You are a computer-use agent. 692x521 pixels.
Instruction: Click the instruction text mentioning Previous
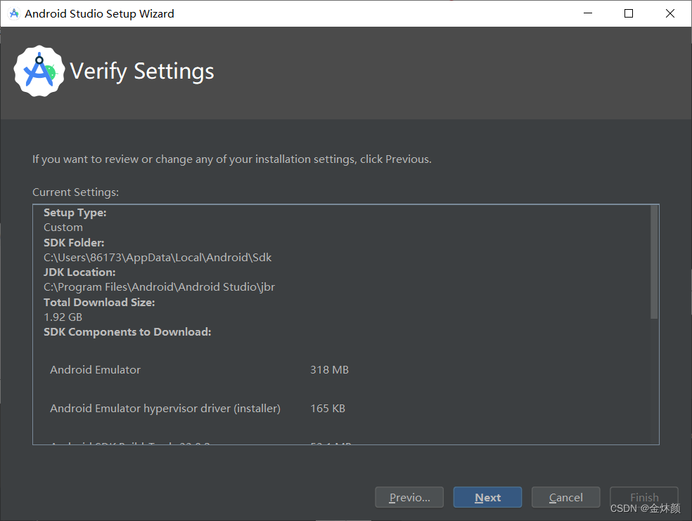[231, 159]
